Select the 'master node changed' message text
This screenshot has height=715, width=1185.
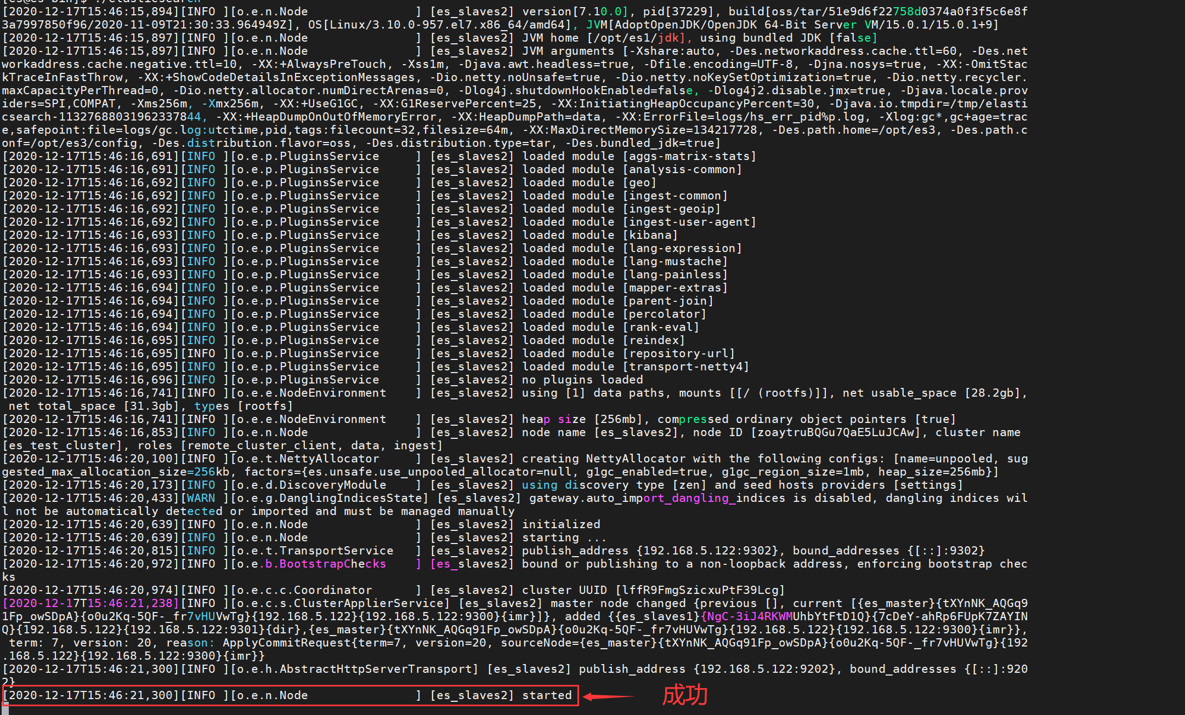618,603
